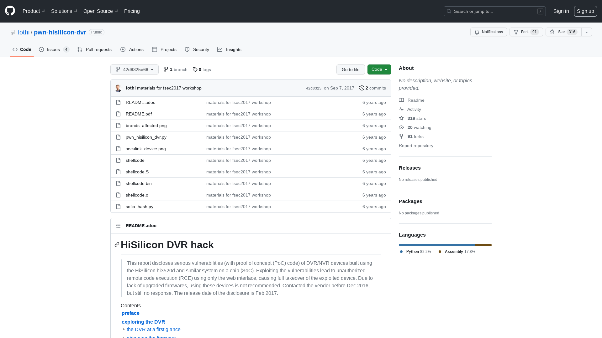The image size is (602, 338).
Task: Open the Pull requests tab
Action: [x=94, y=49]
